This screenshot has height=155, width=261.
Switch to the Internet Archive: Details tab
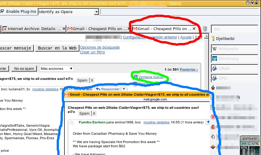pyautogui.click(x=34, y=29)
